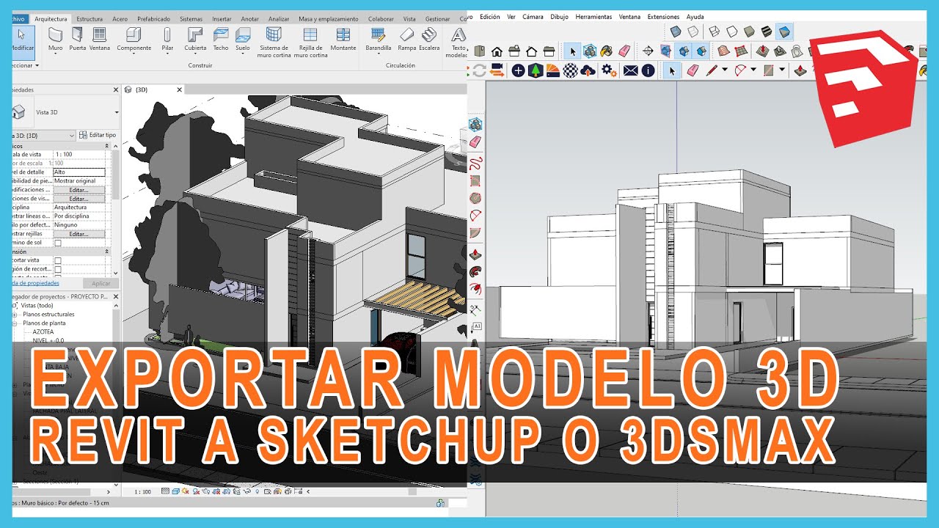Open the Estructura ribbon tab
The height and width of the screenshot is (528, 939).
89,18
